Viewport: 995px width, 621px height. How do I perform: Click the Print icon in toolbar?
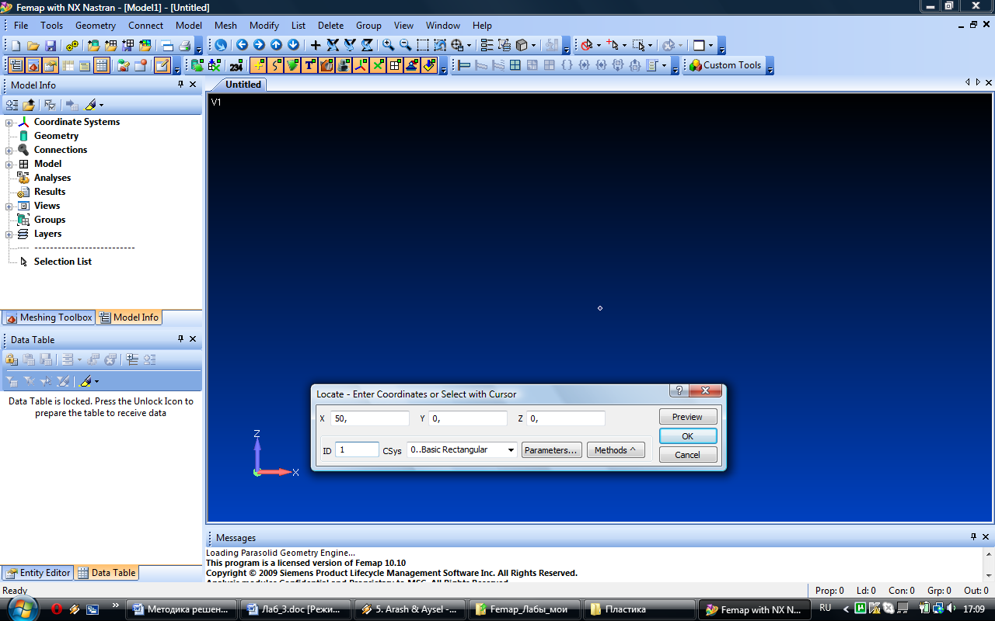point(184,46)
